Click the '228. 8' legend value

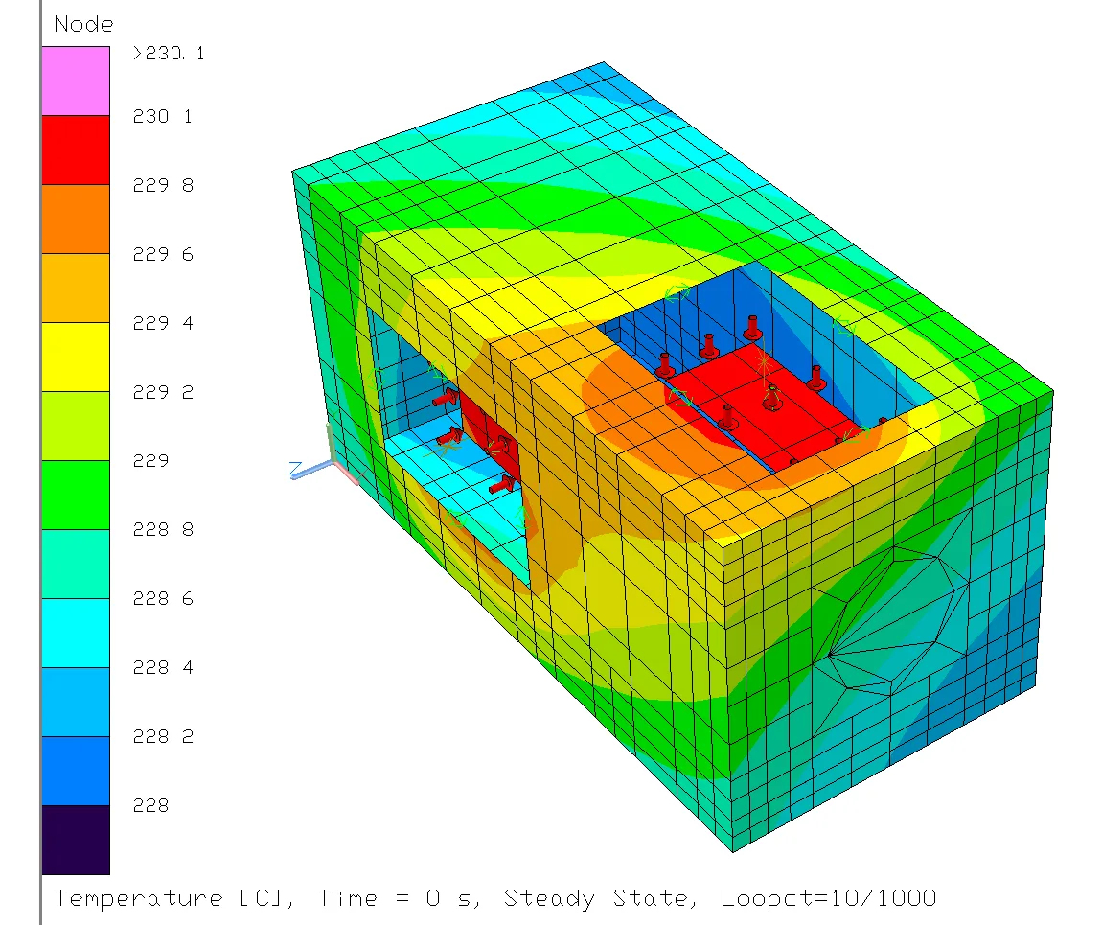click(x=163, y=528)
